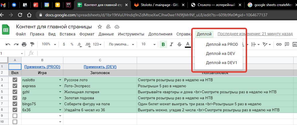Click the print icon
The height and width of the screenshot is (125, 297).
[24, 44]
